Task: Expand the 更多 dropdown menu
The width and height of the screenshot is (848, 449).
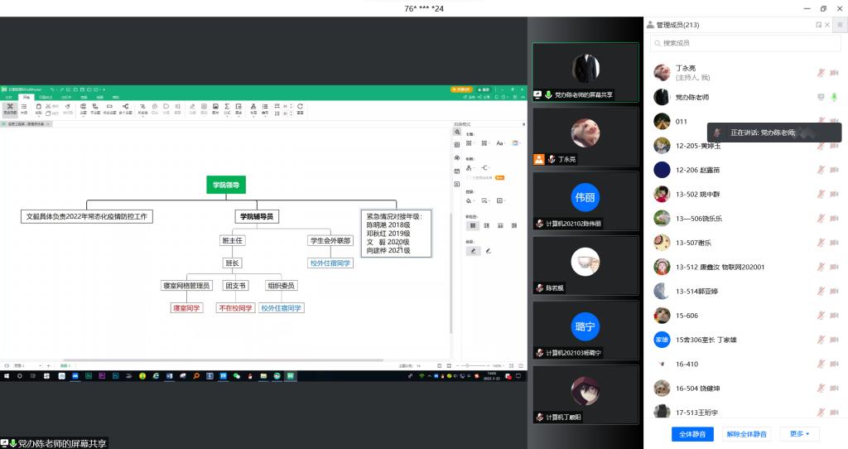Action: [799, 434]
